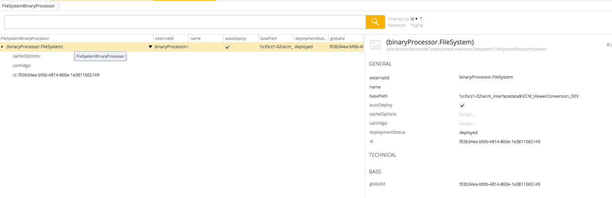Click the basePath value in properties panel
The image size is (612, 198).
tap(519, 96)
